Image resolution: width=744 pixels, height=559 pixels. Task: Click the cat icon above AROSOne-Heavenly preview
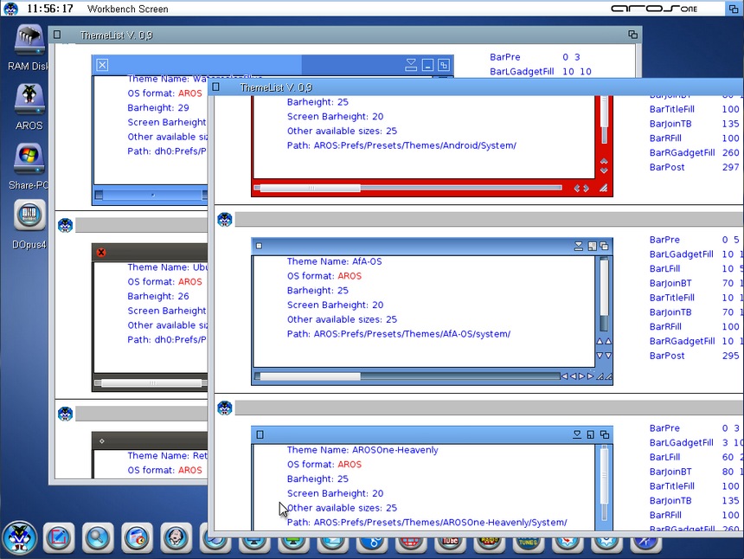click(x=224, y=408)
